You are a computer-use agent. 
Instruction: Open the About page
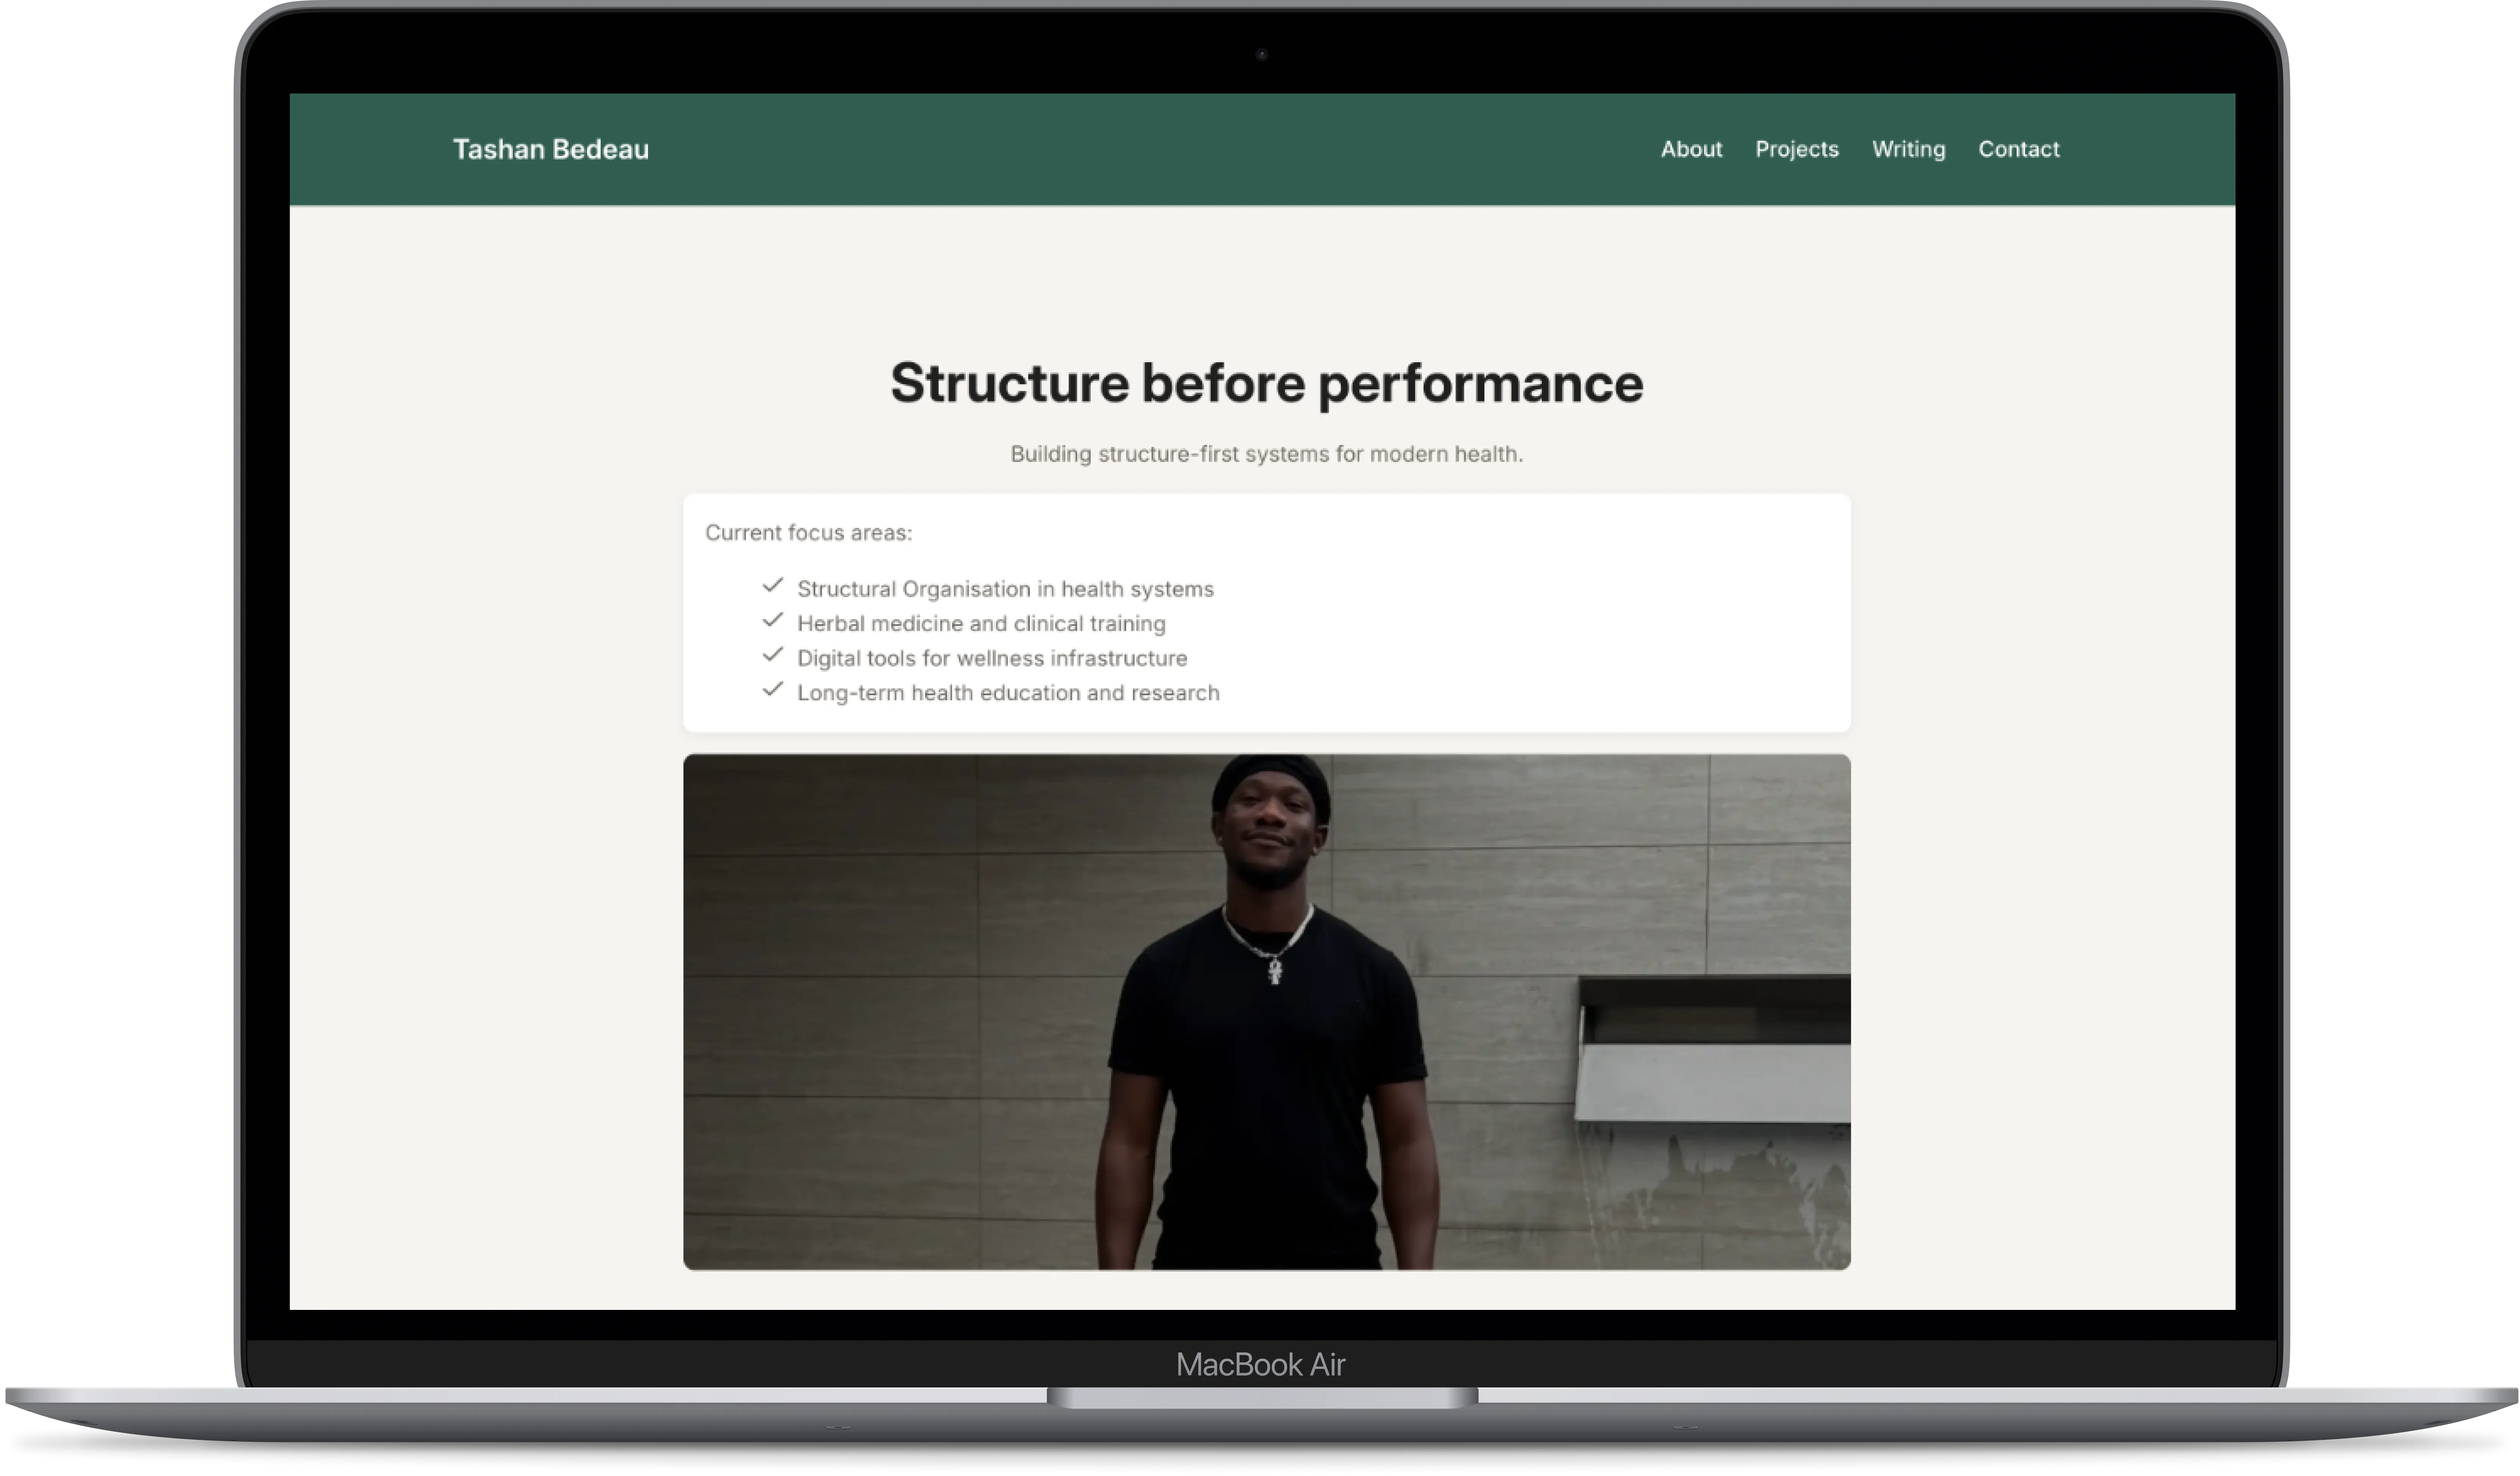1691,149
